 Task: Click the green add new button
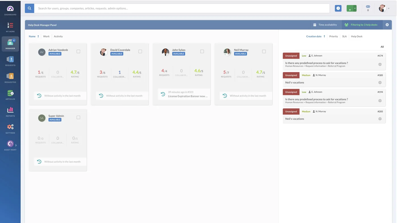[x=350, y=9]
